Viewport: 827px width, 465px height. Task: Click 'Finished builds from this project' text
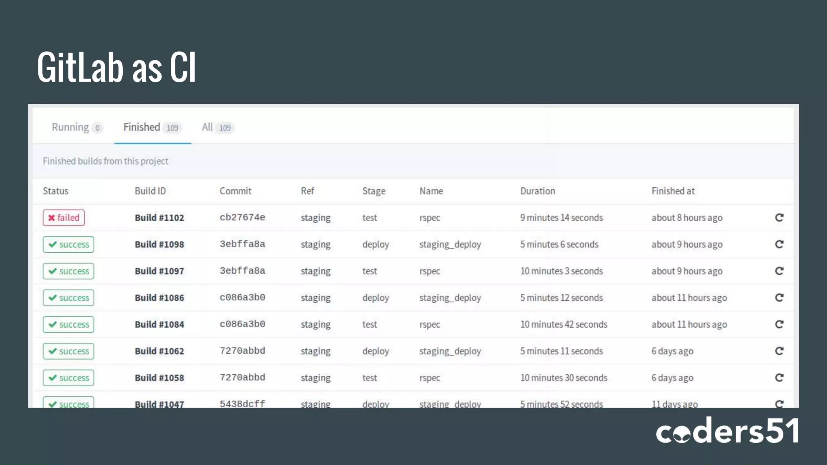click(105, 161)
